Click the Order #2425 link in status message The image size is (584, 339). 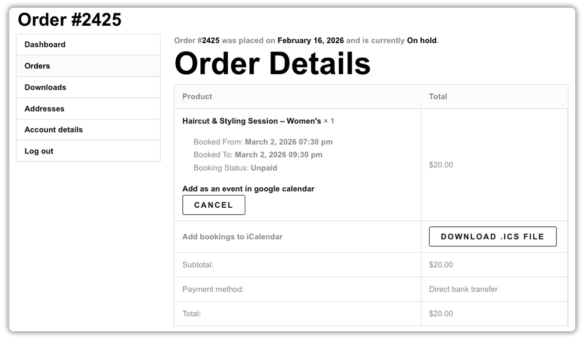(194, 40)
